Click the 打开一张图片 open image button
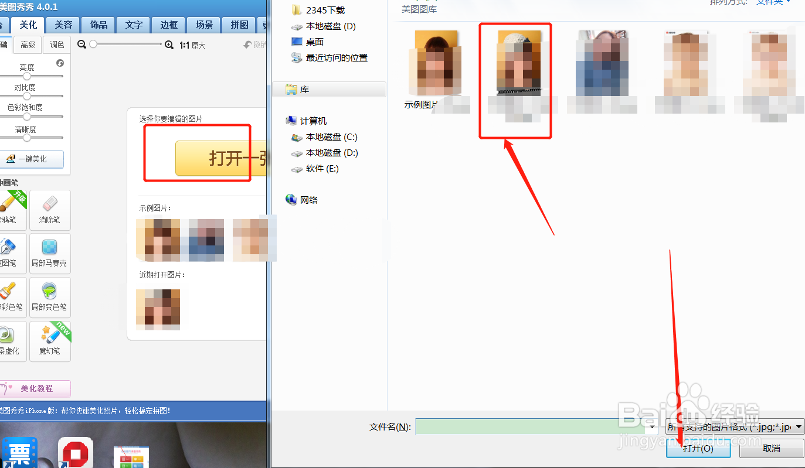This screenshot has height=468, width=805. coord(221,158)
